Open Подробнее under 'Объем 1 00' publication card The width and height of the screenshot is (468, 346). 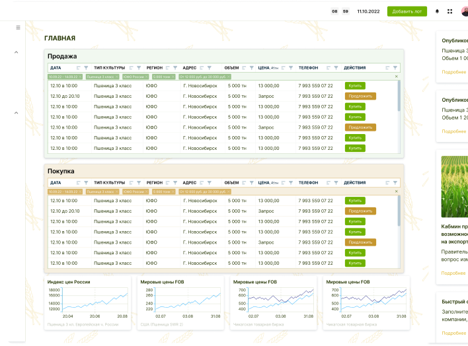point(454,72)
